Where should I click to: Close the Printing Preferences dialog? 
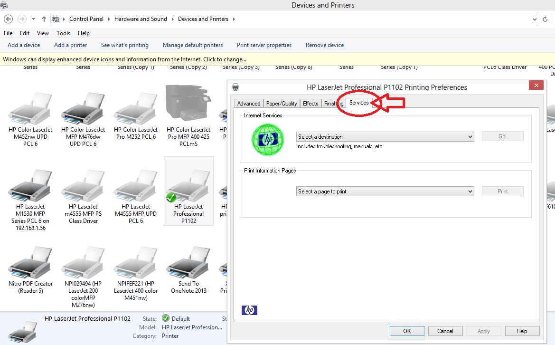[x=536, y=86]
